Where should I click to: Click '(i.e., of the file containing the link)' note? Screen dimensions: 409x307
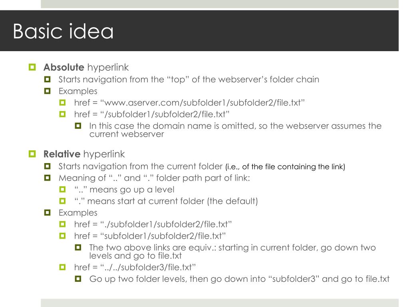pos(285,167)
